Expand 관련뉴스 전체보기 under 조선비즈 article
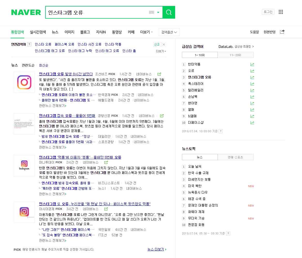Viewport: 302px width, 258px height. 53,106
